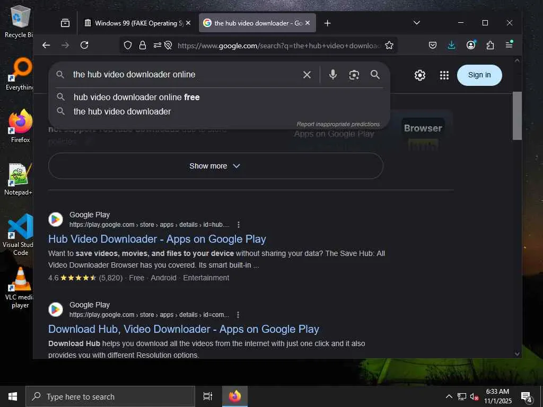Save page to Pocket
Screen dimensions: 543x407
coord(433,46)
